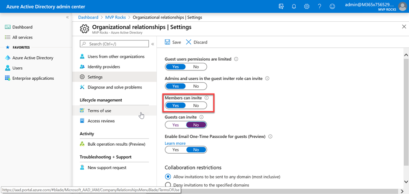This screenshot has width=409, height=194.
Task: Click the All services list icon
Action: pos(8,37)
